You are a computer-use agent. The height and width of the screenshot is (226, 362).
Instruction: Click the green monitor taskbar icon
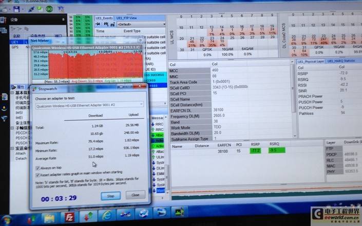pyautogui.click(x=179, y=212)
